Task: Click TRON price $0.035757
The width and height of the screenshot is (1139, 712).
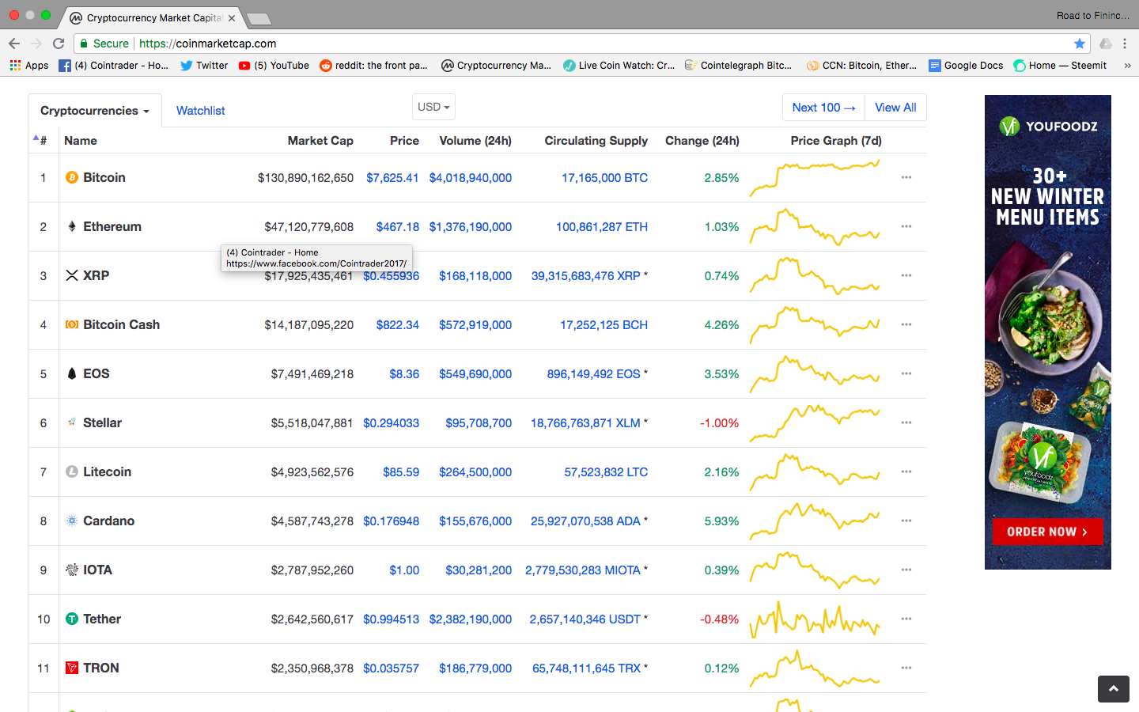Action: click(392, 668)
